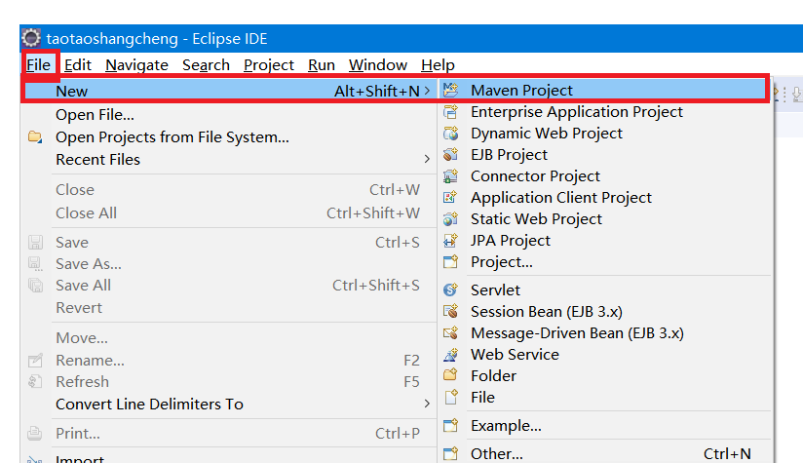The image size is (803, 463).
Task: Open the File menu
Action: [39, 65]
